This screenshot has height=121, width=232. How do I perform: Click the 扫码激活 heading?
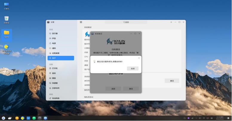(x=116, y=49)
